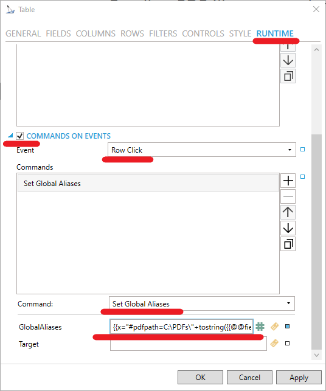
Task: Click the green hash icon beside GlobalAliases
Action: [260, 327]
